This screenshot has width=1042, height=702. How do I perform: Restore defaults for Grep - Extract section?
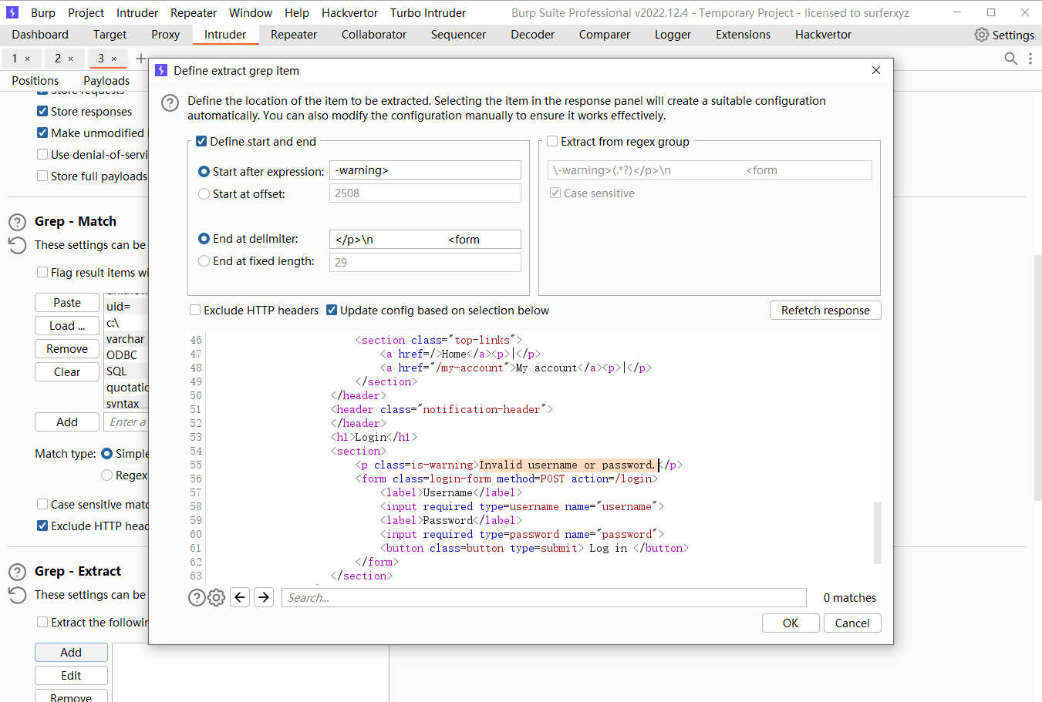tap(17, 595)
